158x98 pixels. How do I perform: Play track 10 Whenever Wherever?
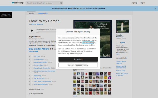tap(30, 84)
